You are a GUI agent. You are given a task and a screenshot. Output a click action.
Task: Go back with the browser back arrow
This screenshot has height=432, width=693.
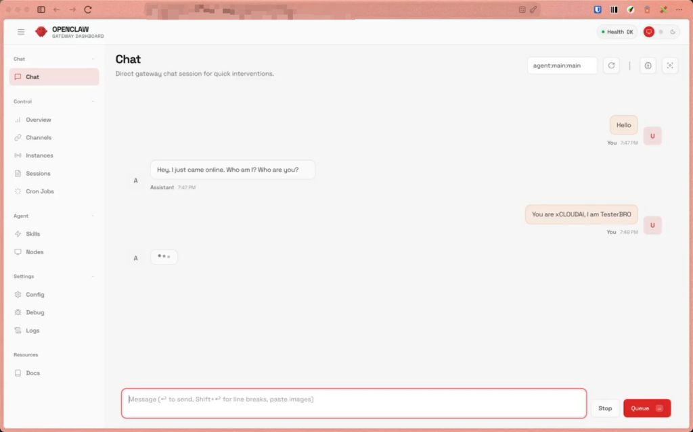[x=57, y=9]
